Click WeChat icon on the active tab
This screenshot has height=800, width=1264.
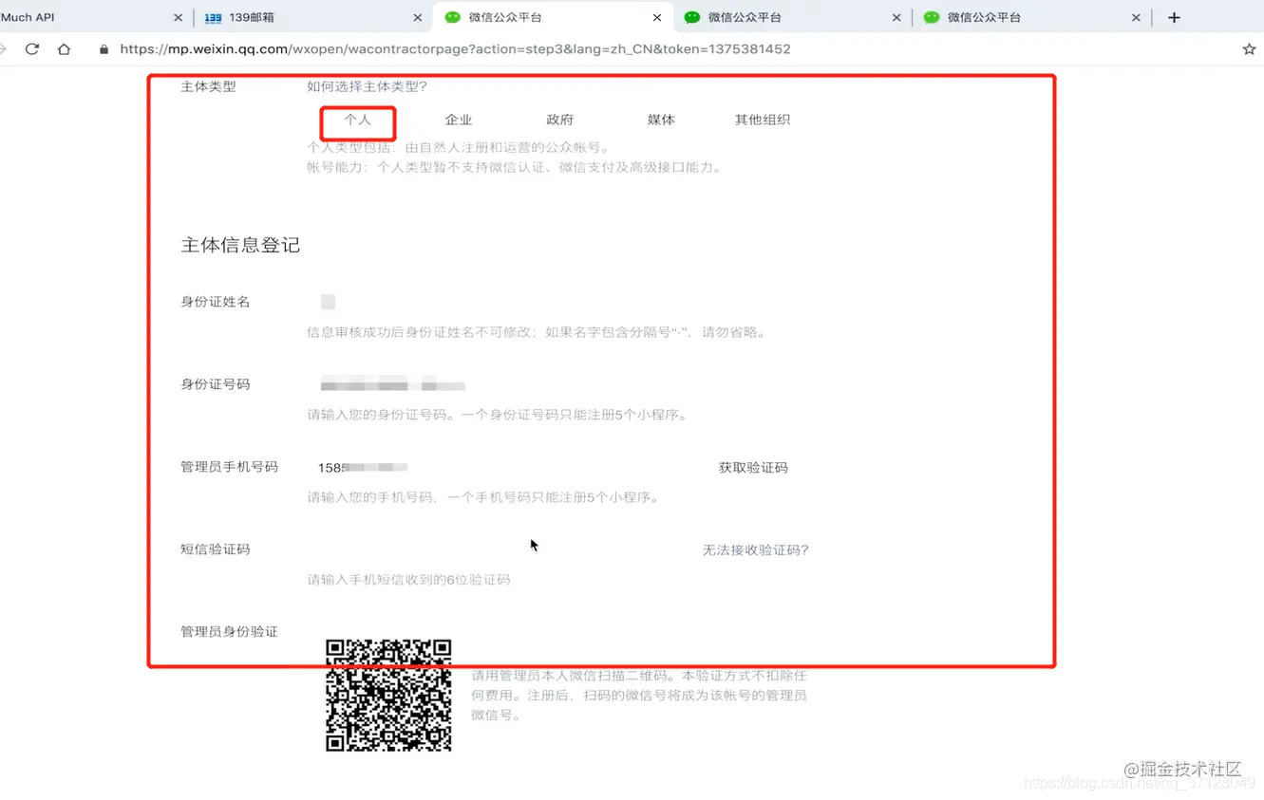click(453, 17)
